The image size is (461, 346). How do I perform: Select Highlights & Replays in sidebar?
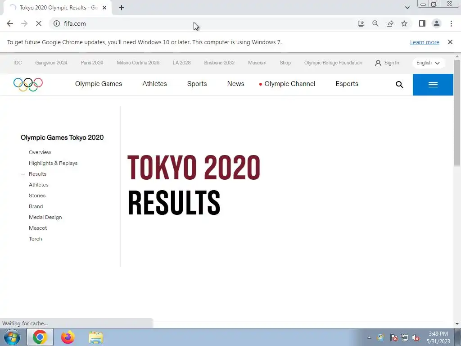pyautogui.click(x=53, y=163)
